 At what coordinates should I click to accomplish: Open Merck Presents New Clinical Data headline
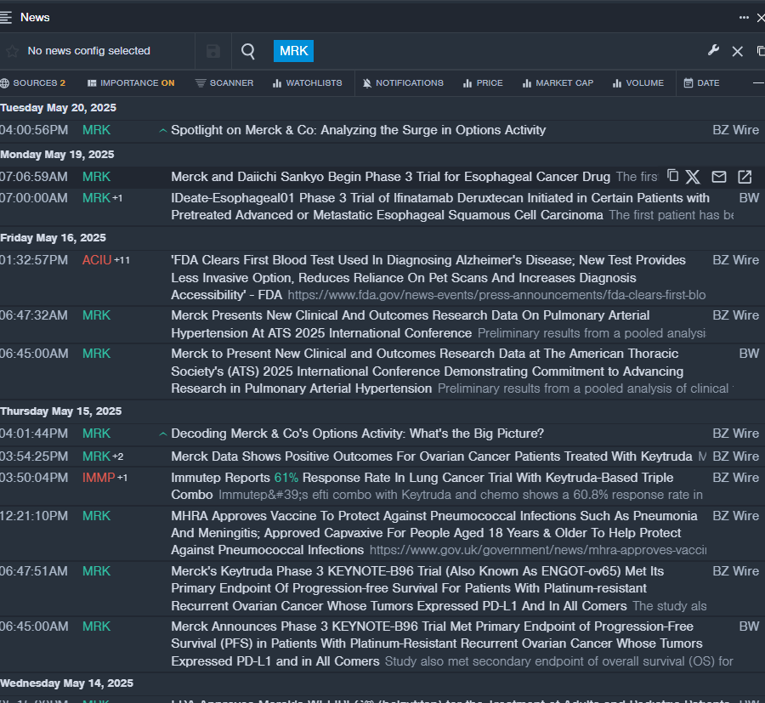pos(411,324)
